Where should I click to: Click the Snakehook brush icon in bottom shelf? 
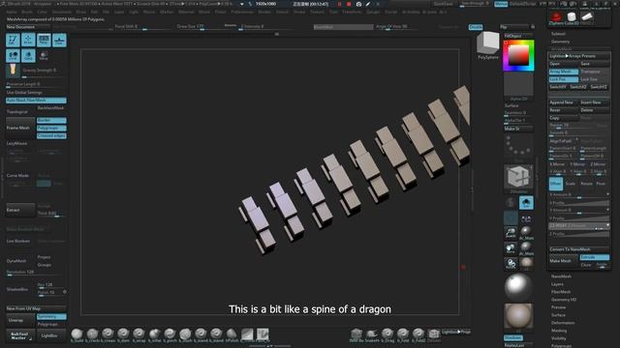[372, 334]
